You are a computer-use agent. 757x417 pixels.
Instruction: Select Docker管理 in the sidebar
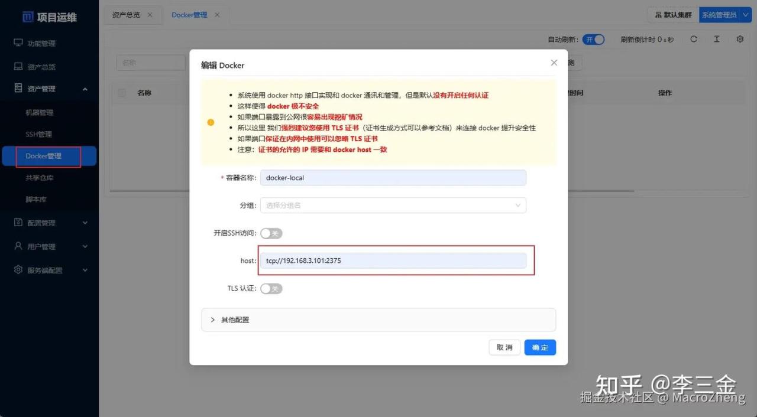pos(49,156)
